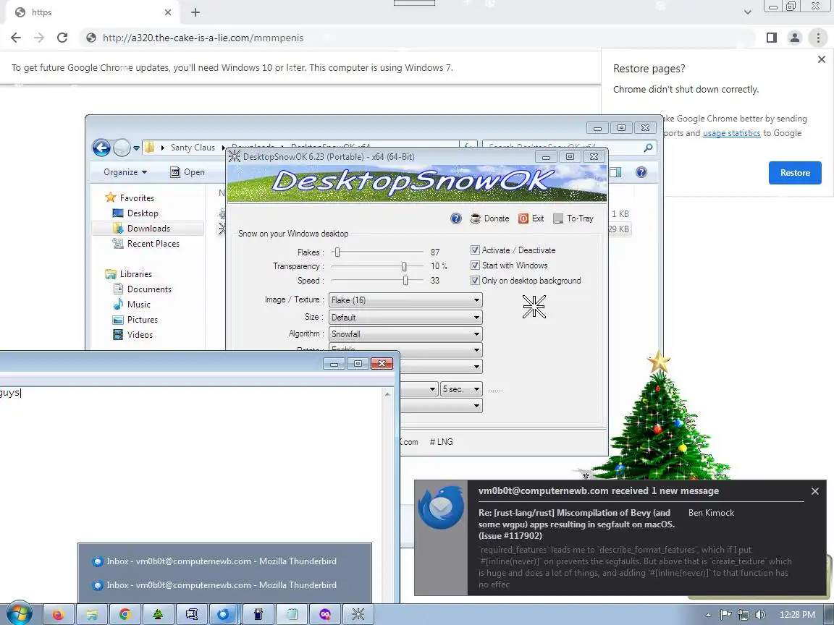Switch to Google Chrome in the taskbar
The image size is (834, 625).
[125, 614]
